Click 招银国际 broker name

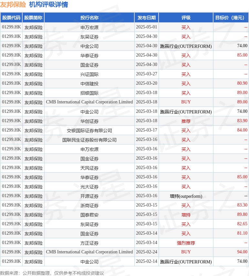pyautogui.click(x=89, y=93)
